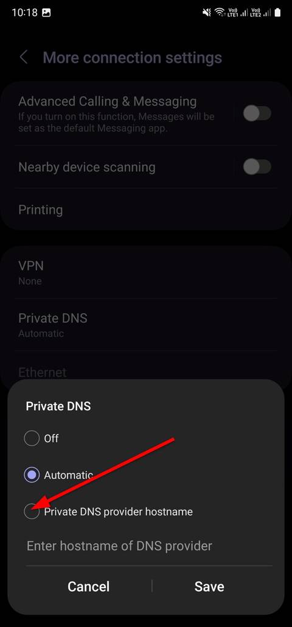
Task: Tap the back arrow beside More connection settings
Action: [24, 57]
